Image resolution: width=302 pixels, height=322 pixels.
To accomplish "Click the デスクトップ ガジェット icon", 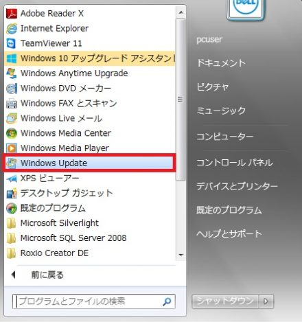I will 12,193.
